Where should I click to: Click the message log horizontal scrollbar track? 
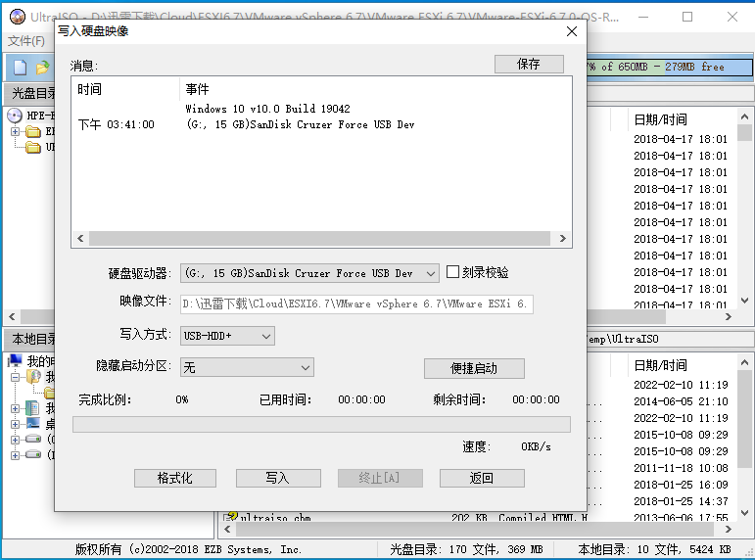click(319, 238)
